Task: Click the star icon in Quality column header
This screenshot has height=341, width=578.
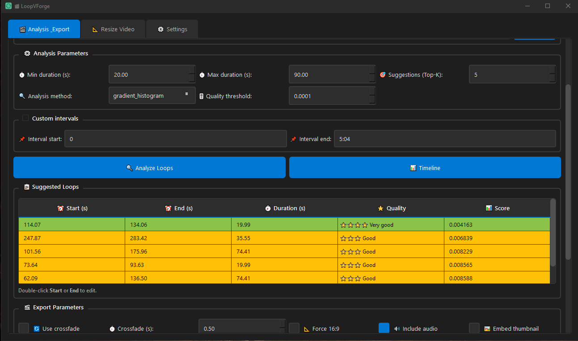Action: pyautogui.click(x=380, y=208)
